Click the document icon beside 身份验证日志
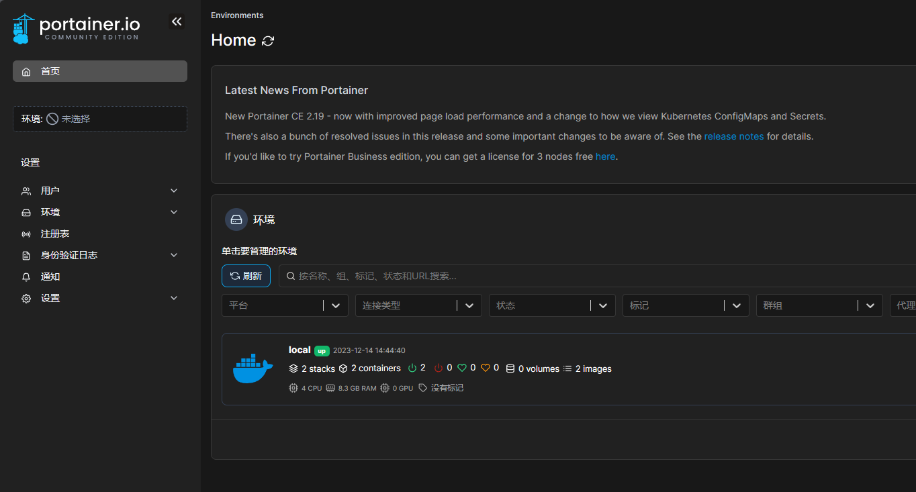Viewport: 916px width, 492px height. [26, 255]
